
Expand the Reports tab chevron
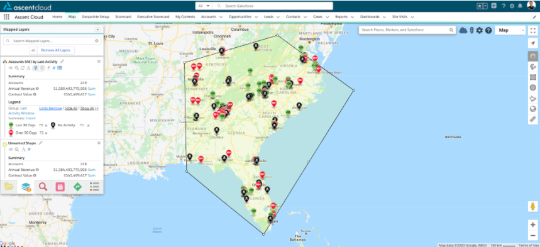(352, 17)
